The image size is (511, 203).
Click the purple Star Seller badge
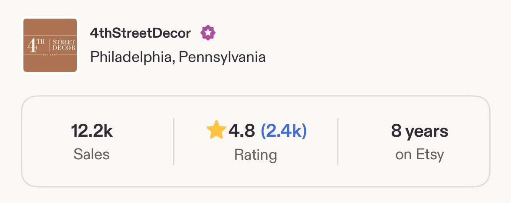(208, 33)
